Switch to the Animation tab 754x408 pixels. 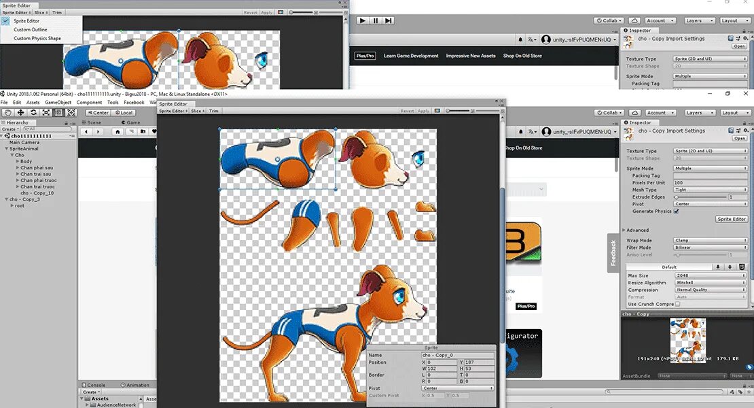pos(135,385)
